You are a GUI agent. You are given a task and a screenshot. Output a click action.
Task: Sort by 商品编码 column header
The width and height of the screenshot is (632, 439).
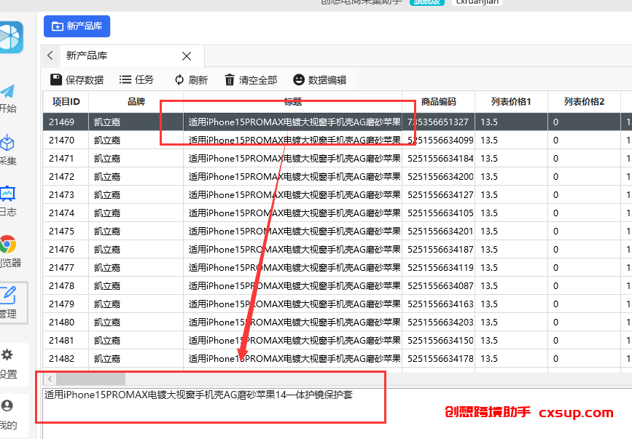click(x=439, y=102)
